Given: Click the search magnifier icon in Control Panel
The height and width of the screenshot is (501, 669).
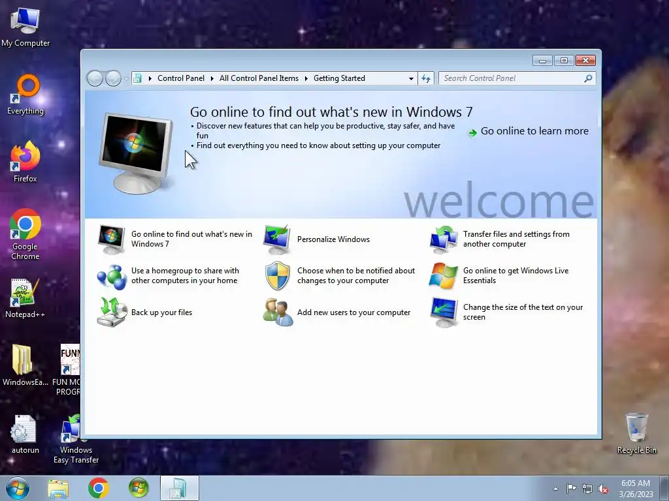Looking at the screenshot, I should point(588,78).
